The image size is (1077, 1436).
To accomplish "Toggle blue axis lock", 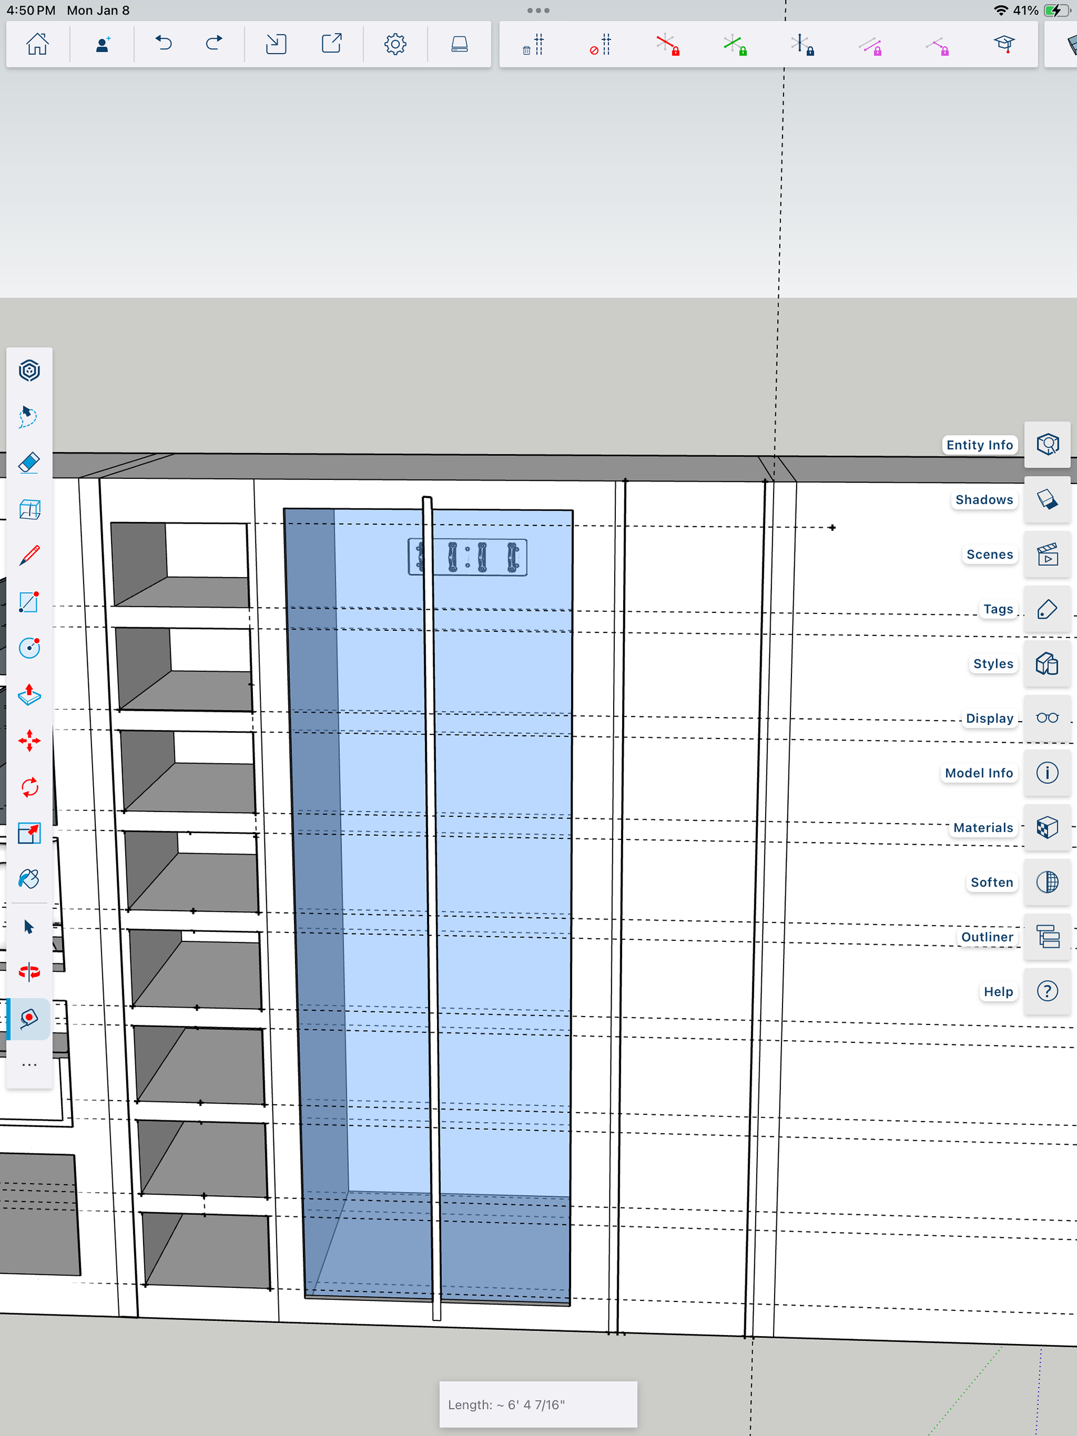I will 802,45.
